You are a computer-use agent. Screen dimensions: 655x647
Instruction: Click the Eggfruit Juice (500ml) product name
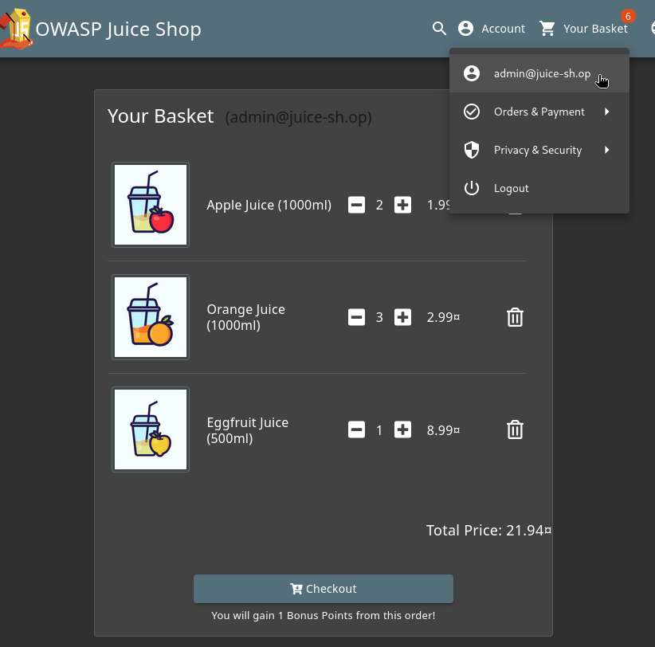pos(248,430)
